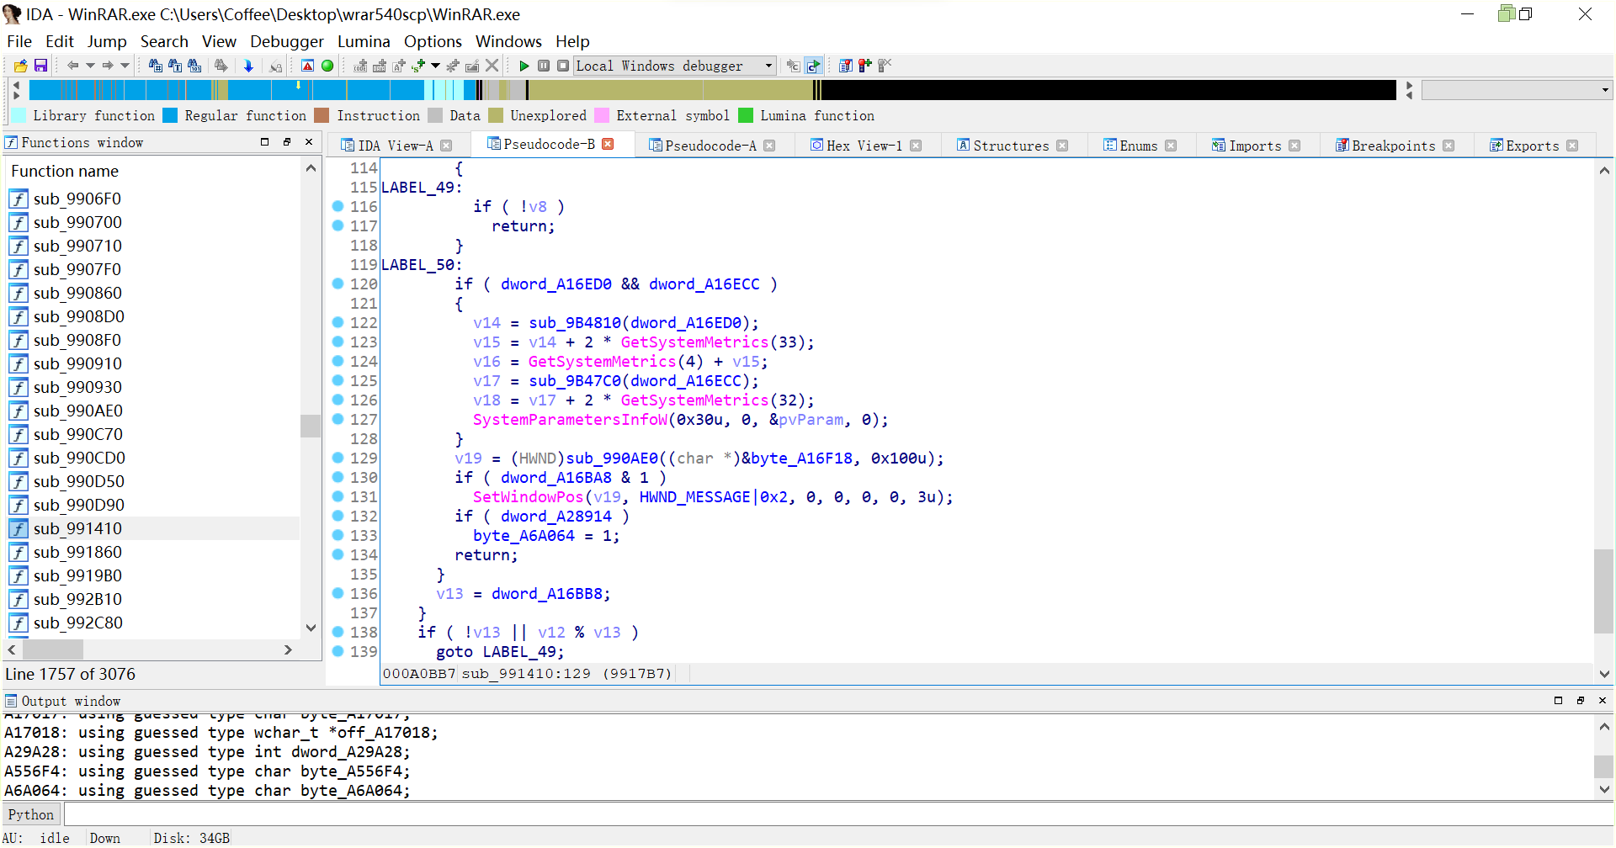Image resolution: width=1616 pixels, height=848 pixels.
Task: Click the Lumina function green legend swatch
Action: point(745,115)
